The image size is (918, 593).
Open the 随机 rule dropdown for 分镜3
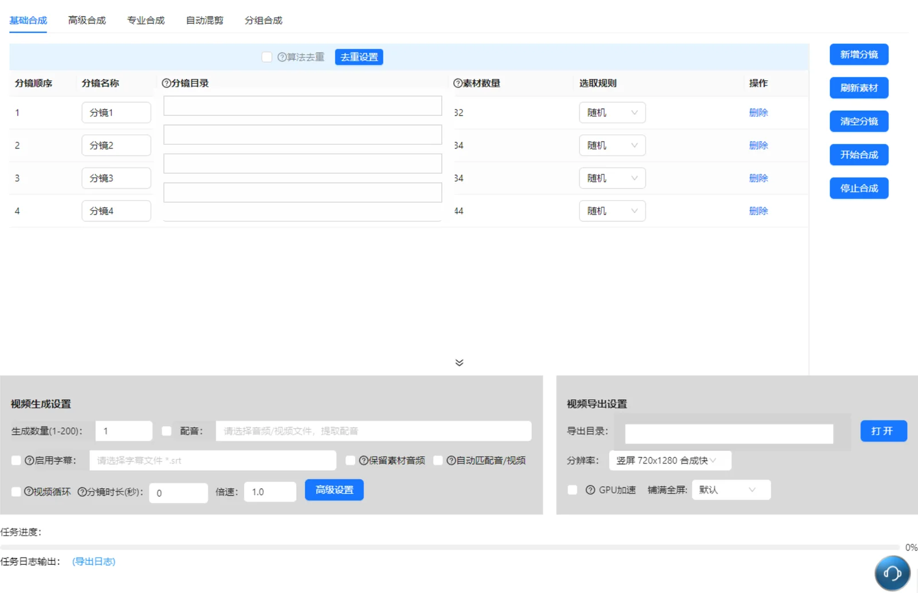click(612, 178)
